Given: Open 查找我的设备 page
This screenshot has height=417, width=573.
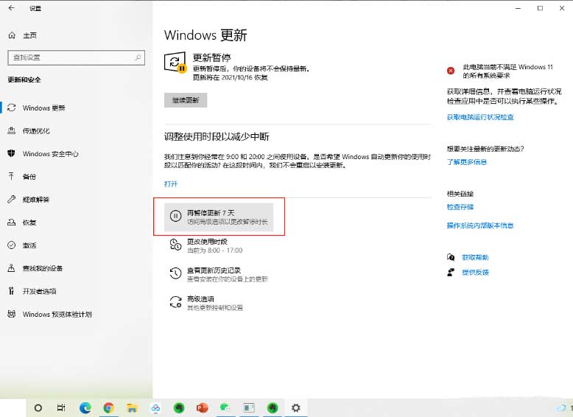Looking at the screenshot, I should click(x=43, y=268).
